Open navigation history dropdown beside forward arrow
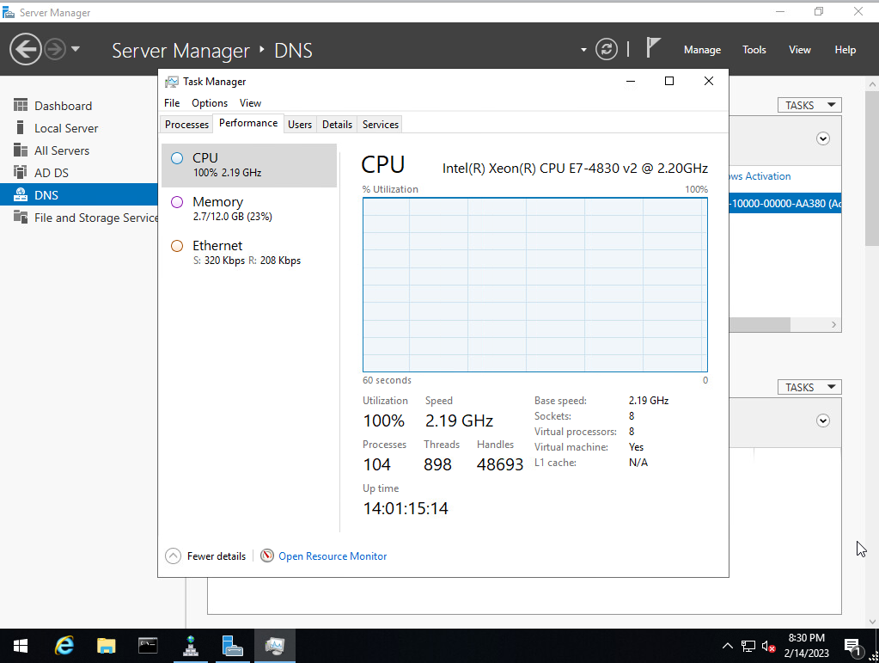 tap(75, 49)
